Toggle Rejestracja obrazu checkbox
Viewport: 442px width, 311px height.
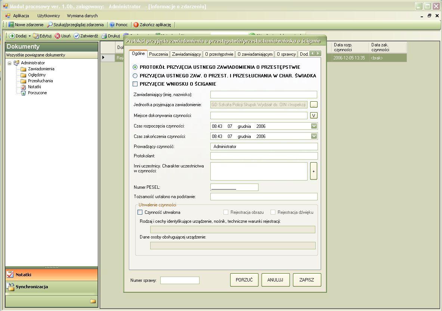click(x=226, y=212)
